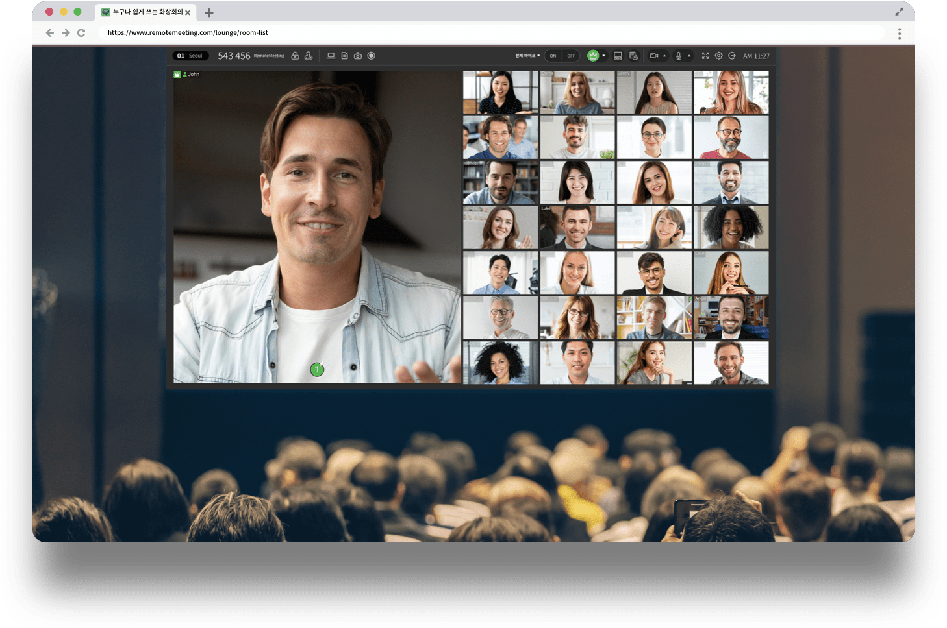Turn all microphones ON

(553, 56)
